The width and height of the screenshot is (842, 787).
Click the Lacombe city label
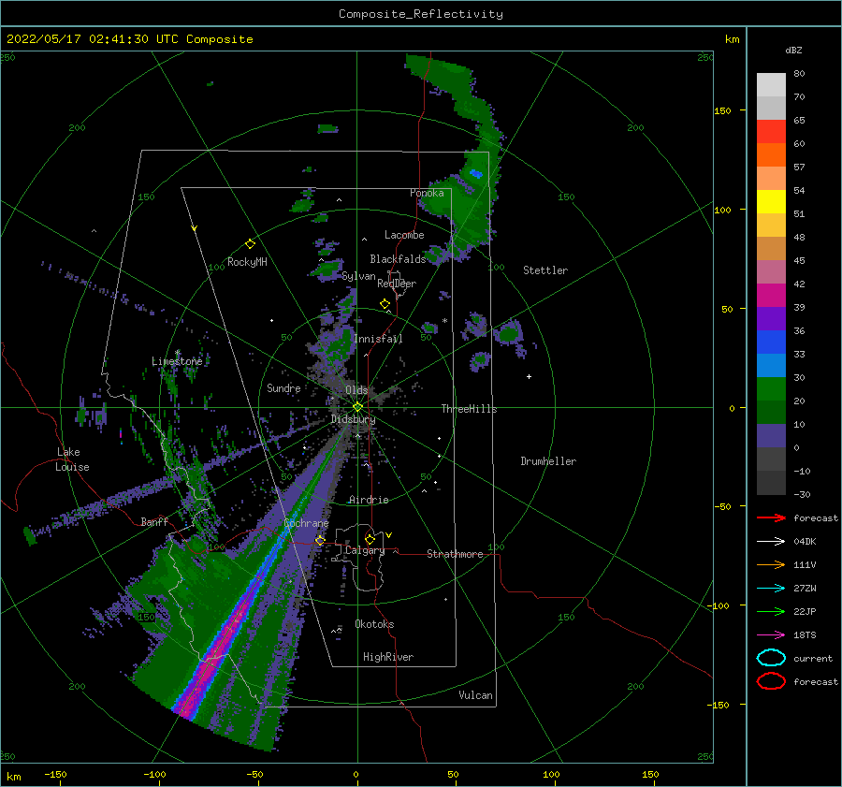point(404,235)
